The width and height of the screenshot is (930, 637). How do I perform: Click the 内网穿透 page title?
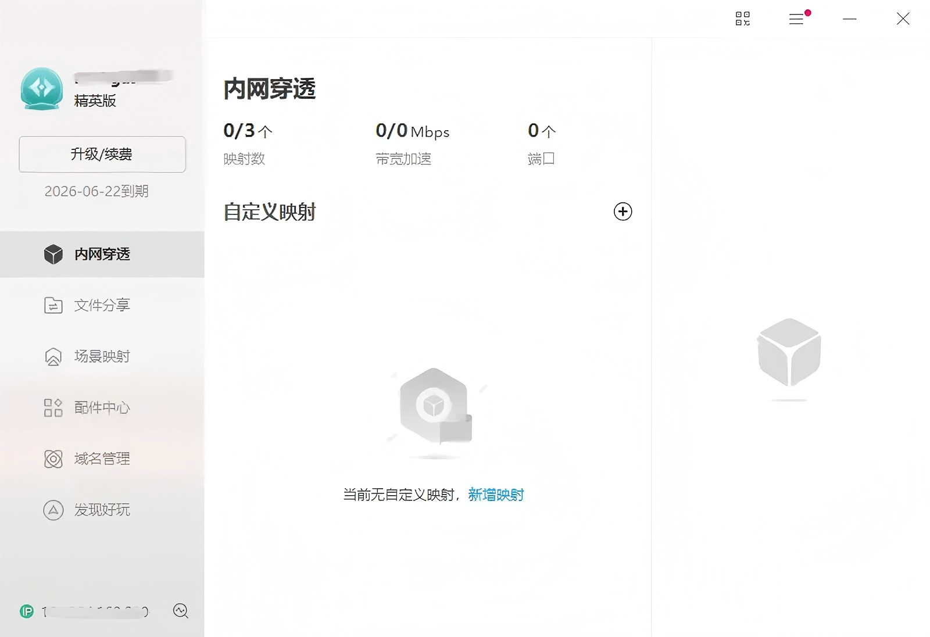click(270, 89)
